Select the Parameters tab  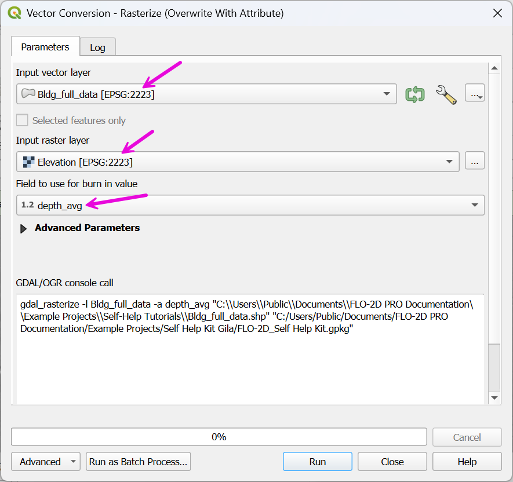45,47
